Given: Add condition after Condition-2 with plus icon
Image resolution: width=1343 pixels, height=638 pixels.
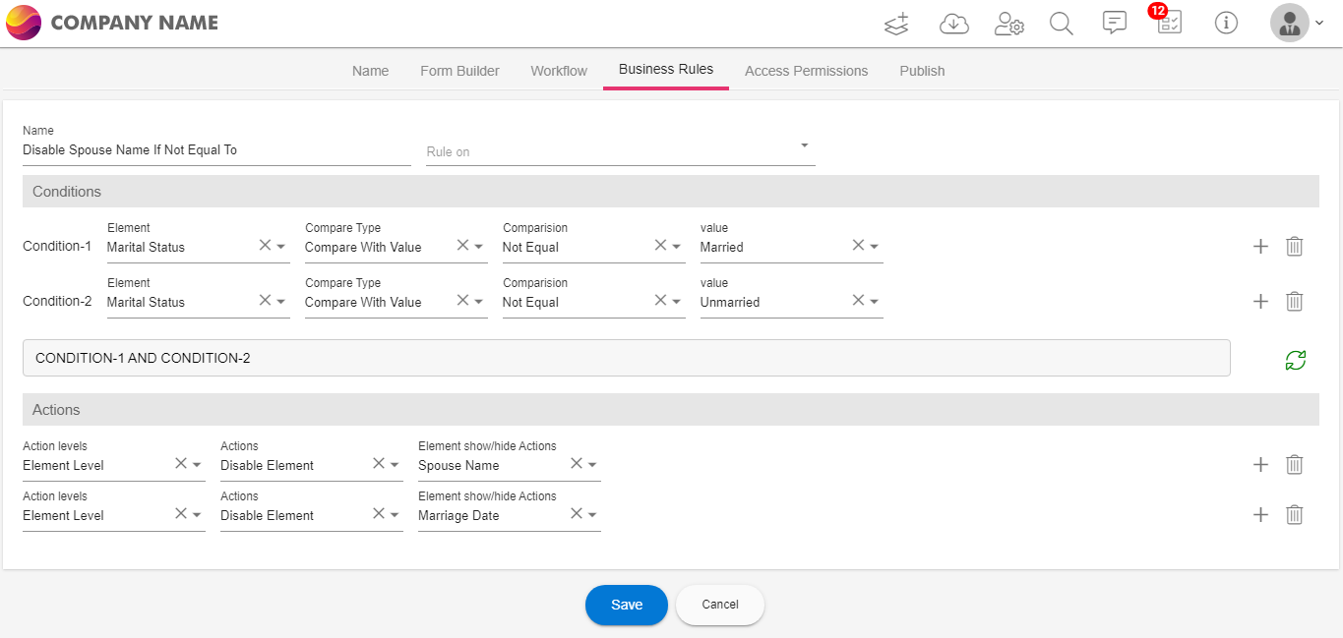Looking at the screenshot, I should (1260, 302).
